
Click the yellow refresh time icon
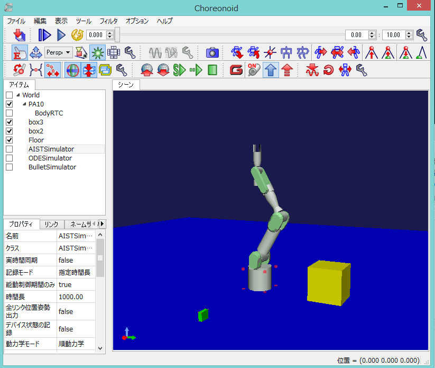tap(77, 35)
